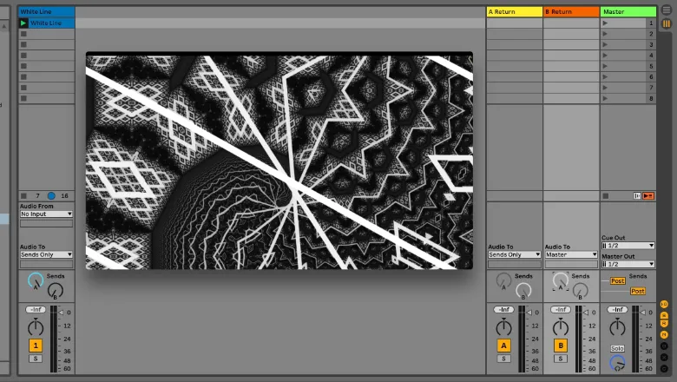
Task: Open the Cue Out 1/2 dropdown
Action: (x=628, y=246)
